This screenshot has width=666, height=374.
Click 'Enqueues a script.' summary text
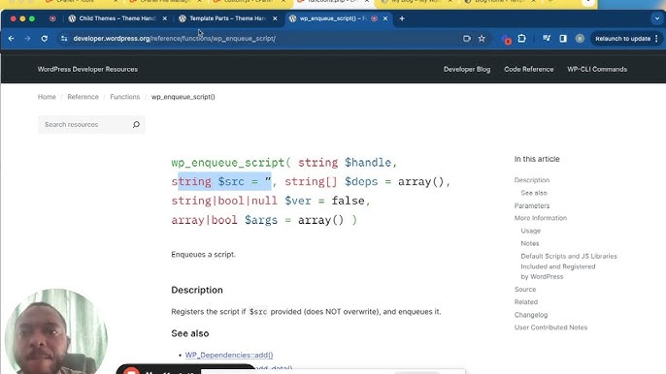coord(203,255)
